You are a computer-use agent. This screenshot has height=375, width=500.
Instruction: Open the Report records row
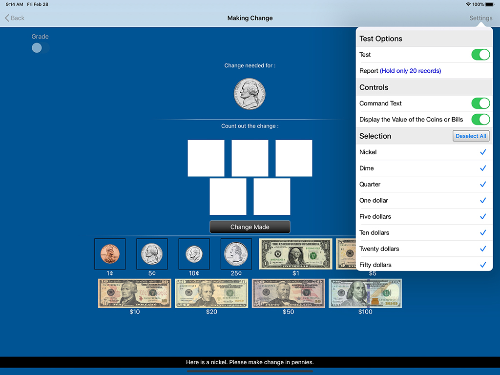click(424, 71)
